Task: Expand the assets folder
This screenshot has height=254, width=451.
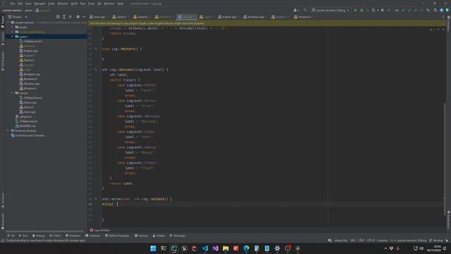Action: pos(12,27)
